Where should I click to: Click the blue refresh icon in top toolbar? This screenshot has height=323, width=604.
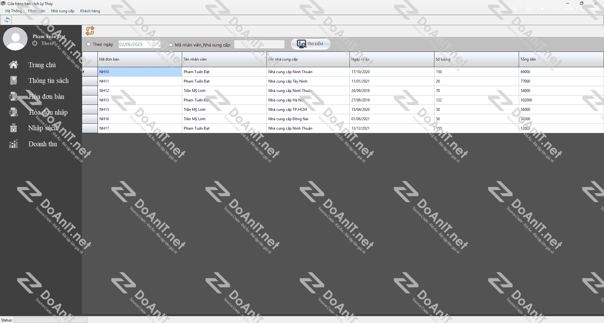coord(7,20)
